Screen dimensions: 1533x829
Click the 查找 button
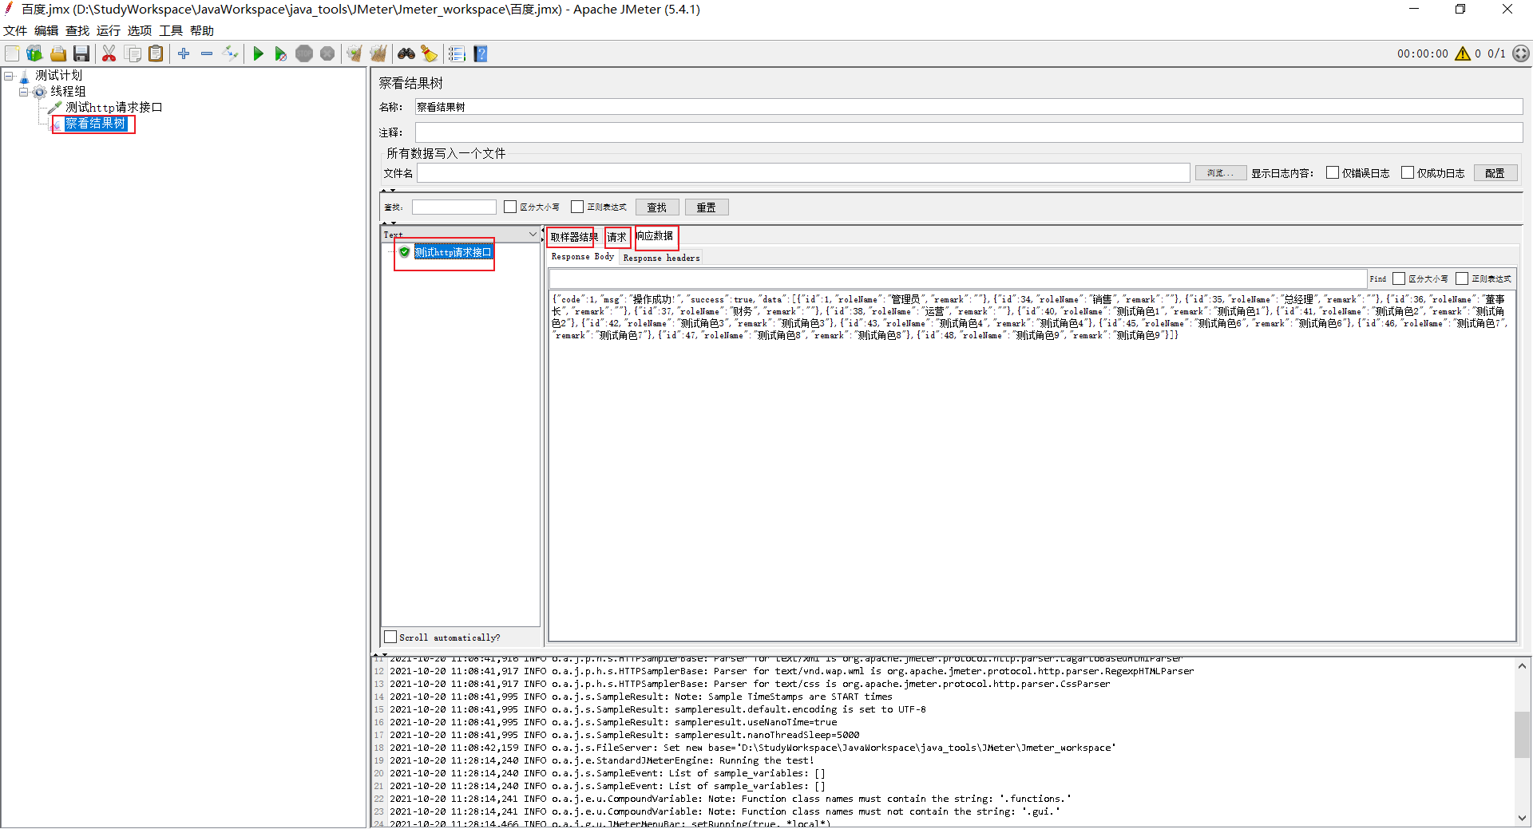click(x=657, y=207)
